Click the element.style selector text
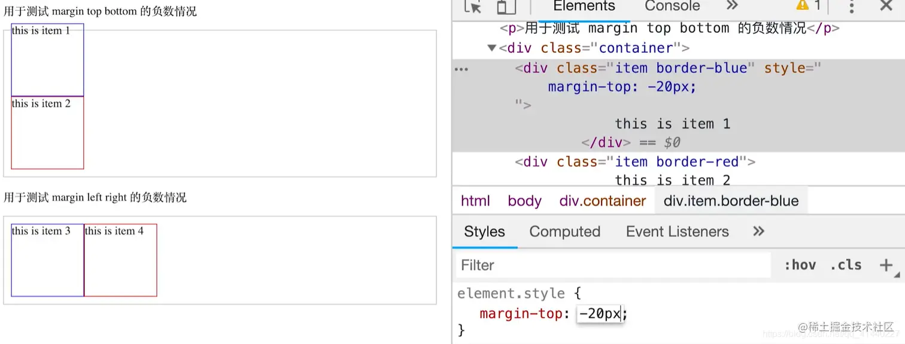Image resolution: width=905 pixels, height=344 pixels. [x=511, y=294]
